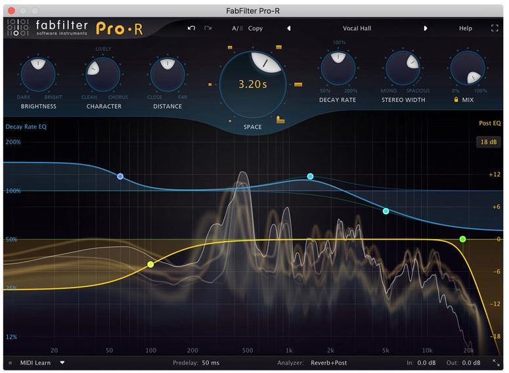Click the MONO label under Stereo Width
The height and width of the screenshot is (373, 509).
389,91
